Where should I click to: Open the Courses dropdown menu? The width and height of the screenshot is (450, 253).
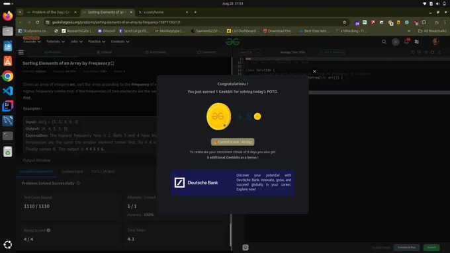click(32, 42)
